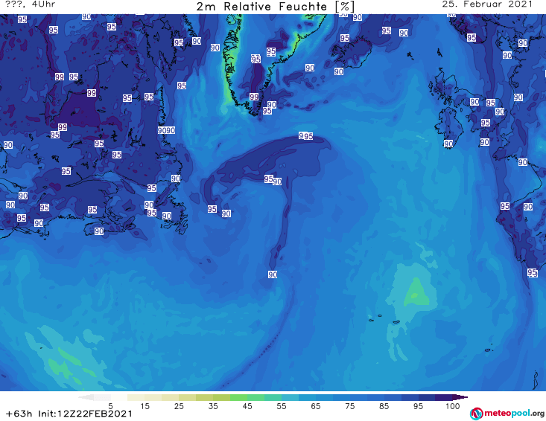Click the lowest '90' label in the central Atlantic

pos(273,274)
